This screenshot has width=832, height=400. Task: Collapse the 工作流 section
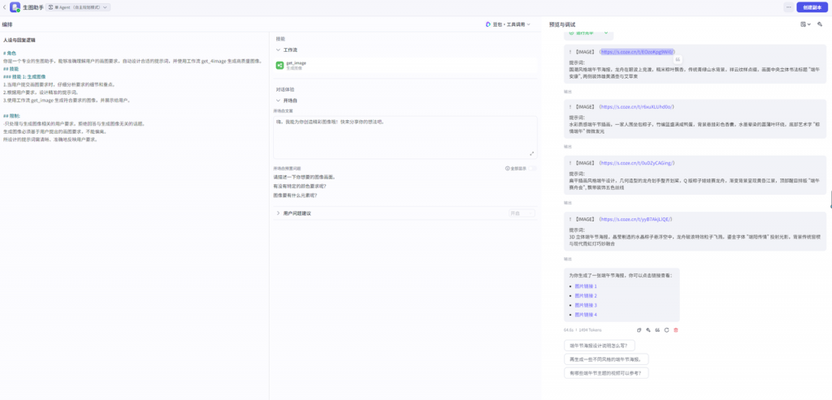click(279, 49)
